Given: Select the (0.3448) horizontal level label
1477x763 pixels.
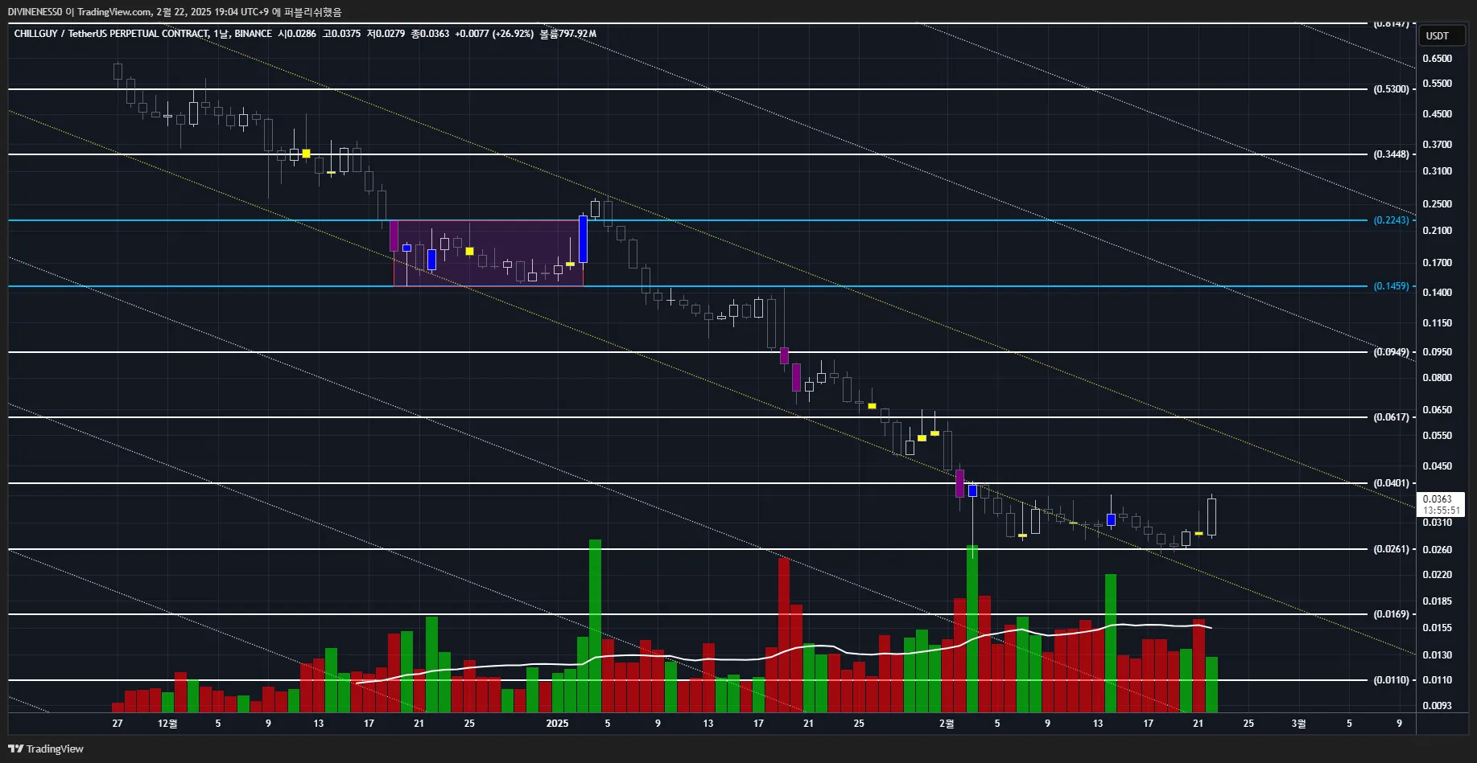Looking at the screenshot, I should point(1391,154).
